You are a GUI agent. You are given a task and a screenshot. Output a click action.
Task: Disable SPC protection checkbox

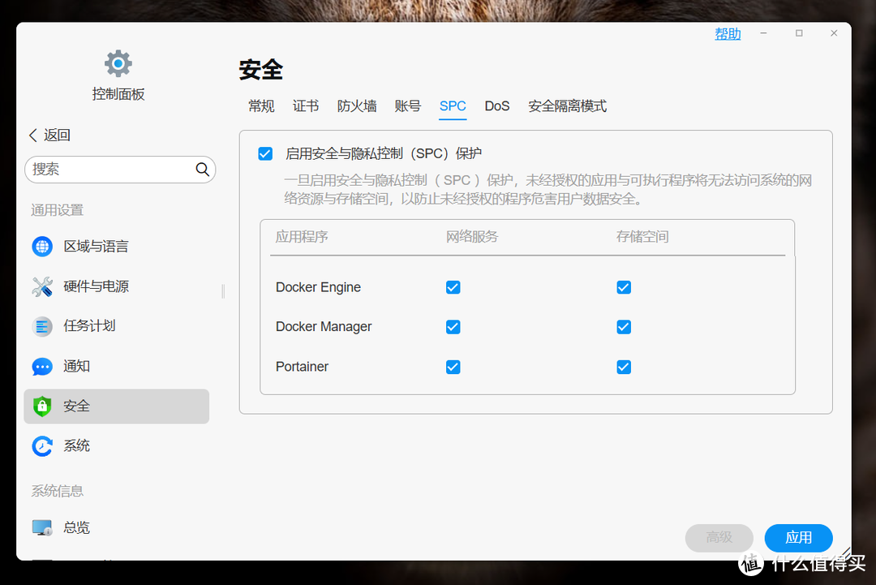[265, 153]
